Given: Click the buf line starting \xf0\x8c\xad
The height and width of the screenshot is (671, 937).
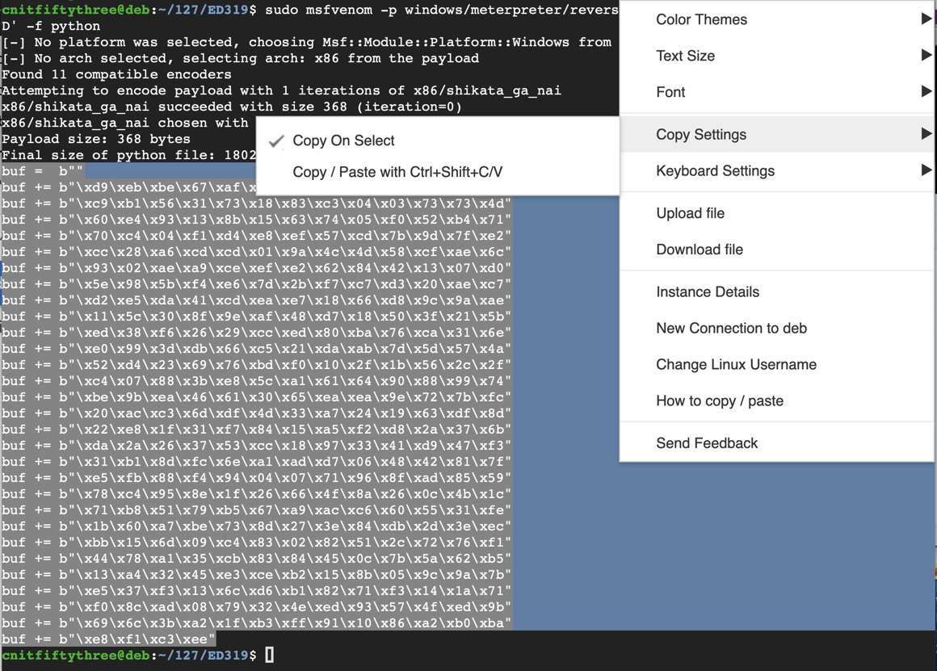Looking at the screenshot, I should (256, 607).
